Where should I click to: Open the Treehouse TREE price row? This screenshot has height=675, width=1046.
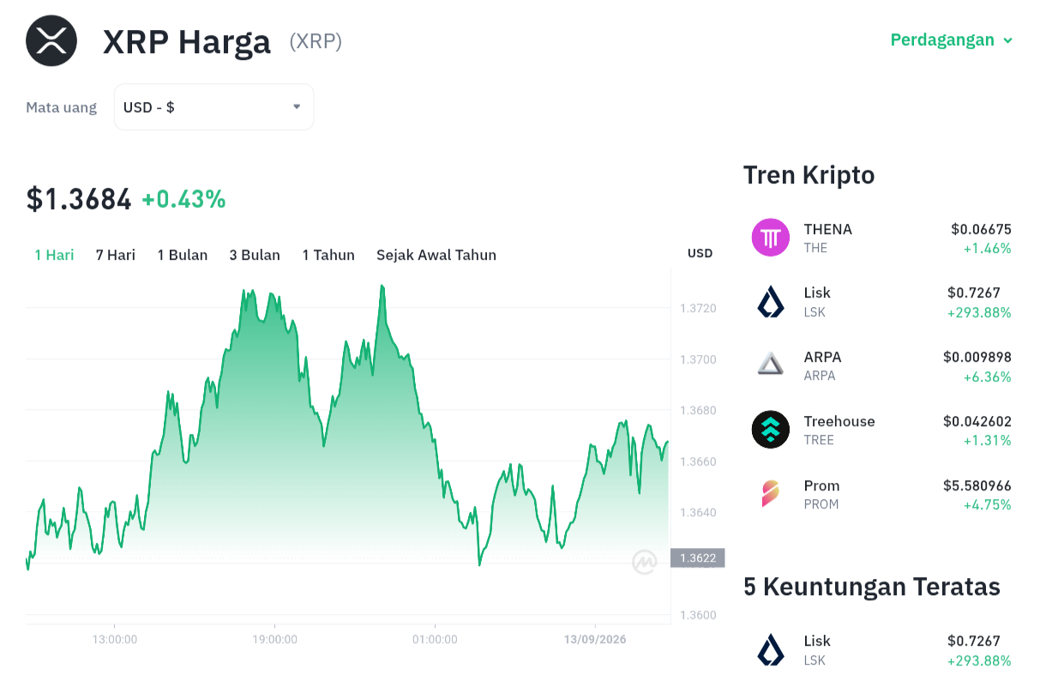tap(881, 430)
